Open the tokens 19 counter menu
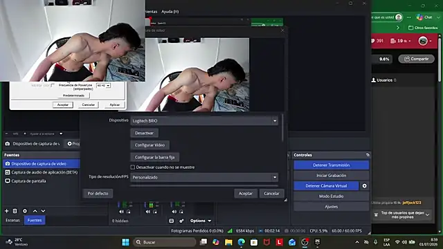Screen dimensions: 443x249 [x=400, y=41]
